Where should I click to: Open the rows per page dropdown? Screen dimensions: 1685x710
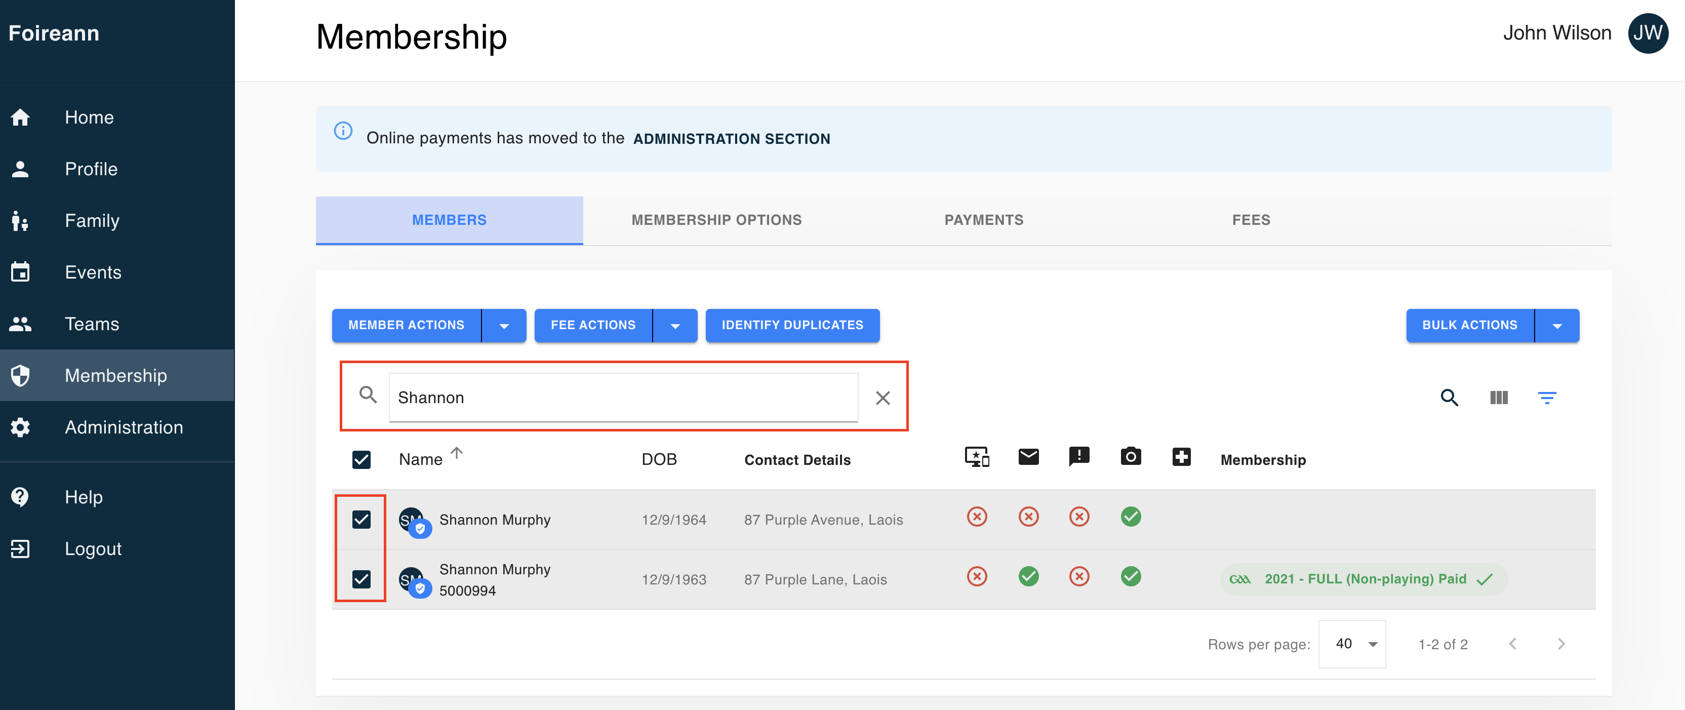pyautogui.click(x=1352, y=644)
